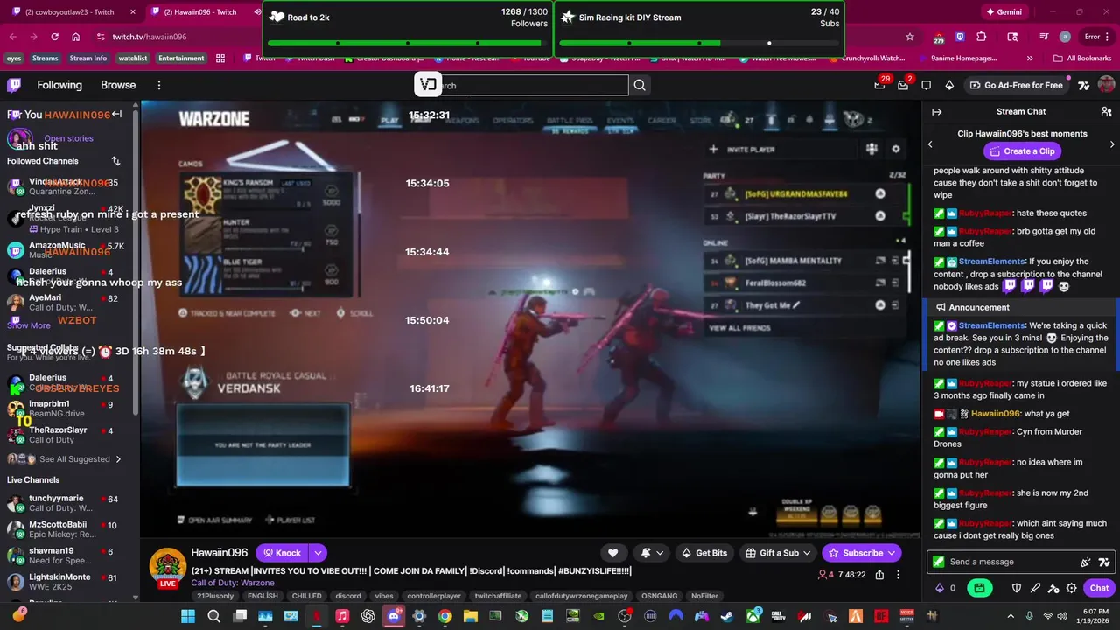Image resolution: width=1120 pixels, height=630 pixels.
Task: Send message with Chat button
Action: 1099,588
